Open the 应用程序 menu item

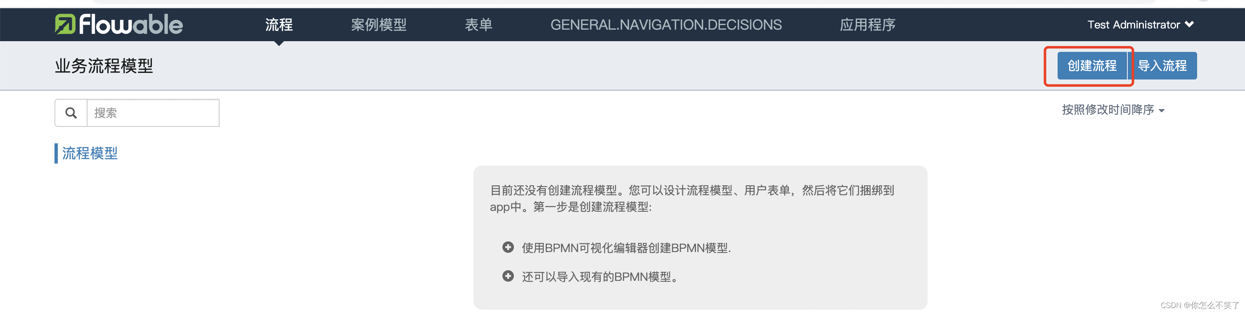pos(866,25)
